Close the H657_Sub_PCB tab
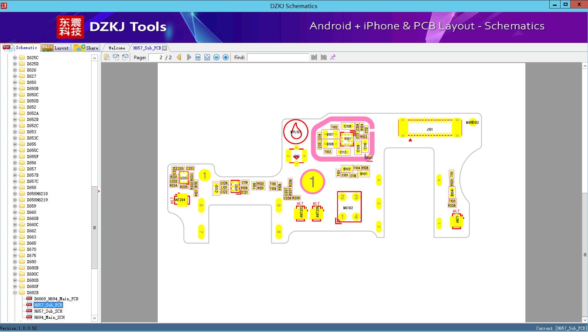The width and height of the screenshot is (588, 332). [165, 48]
